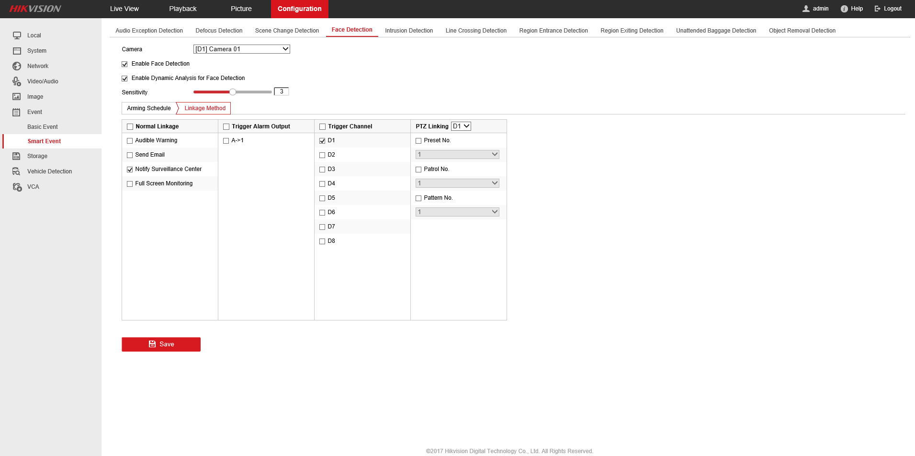Click the Video/Audio icon in sidebar
The height and width of the screenshot is (456, 915).
click(x=17, y=81)
